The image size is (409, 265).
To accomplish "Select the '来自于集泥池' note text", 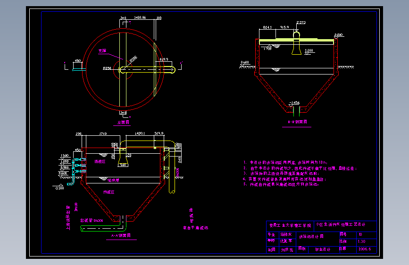I will coord(195,228).
